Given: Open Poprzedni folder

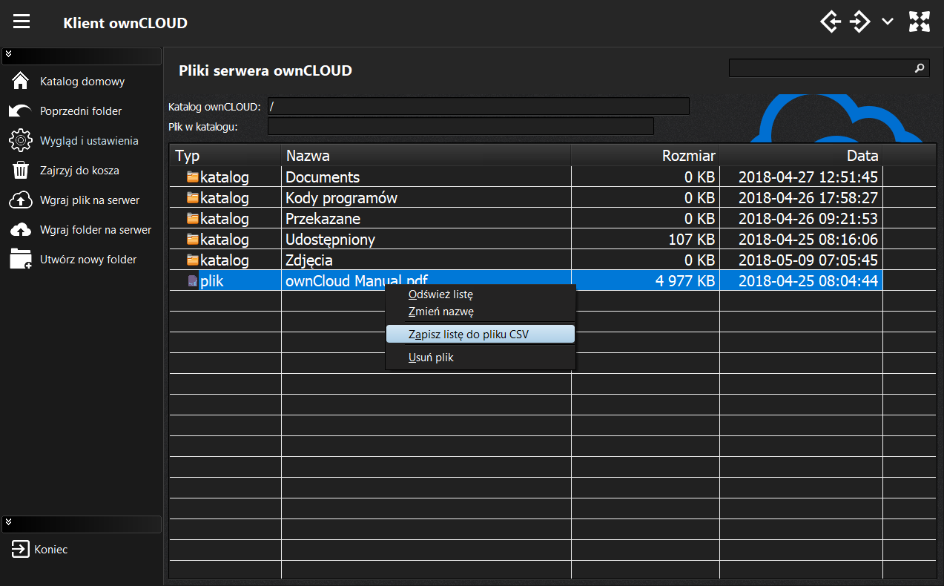Looking at the screenshot, I should tap(81, 111).
